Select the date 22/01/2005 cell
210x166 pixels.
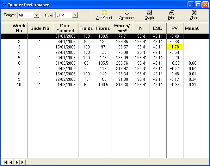(x=65, y=52)
